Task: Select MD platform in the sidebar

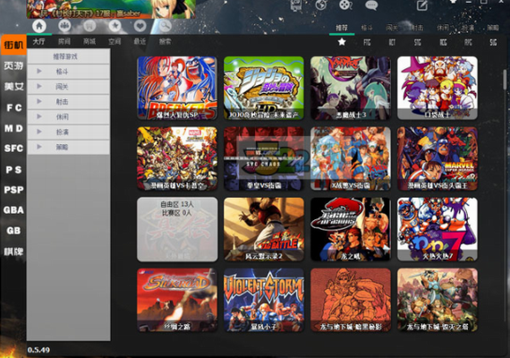Action: [13, 128]
